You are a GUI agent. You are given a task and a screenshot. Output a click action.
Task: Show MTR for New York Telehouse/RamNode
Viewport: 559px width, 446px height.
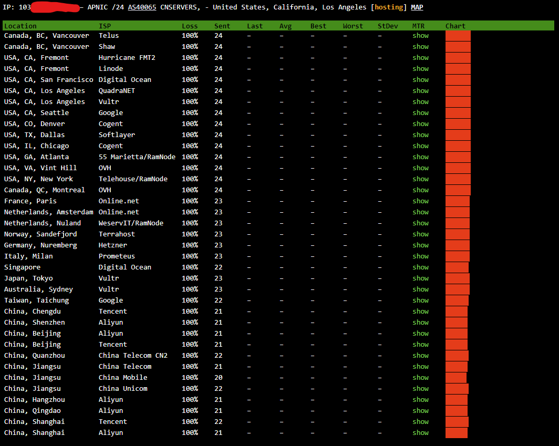[421, 179]
